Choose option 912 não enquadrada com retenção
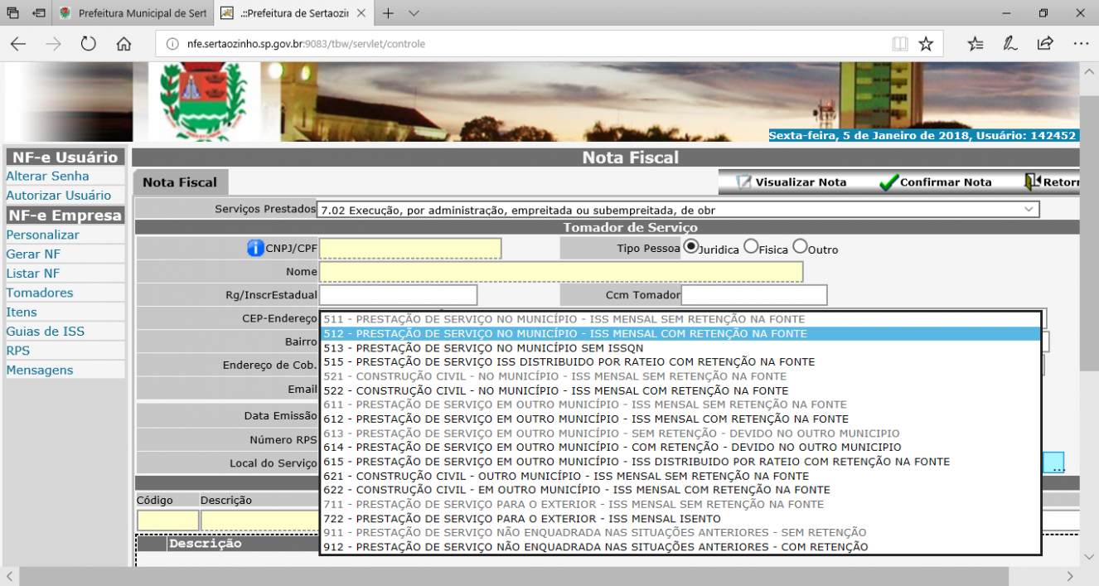The image size is (1099, 586). tap(680, 547)
